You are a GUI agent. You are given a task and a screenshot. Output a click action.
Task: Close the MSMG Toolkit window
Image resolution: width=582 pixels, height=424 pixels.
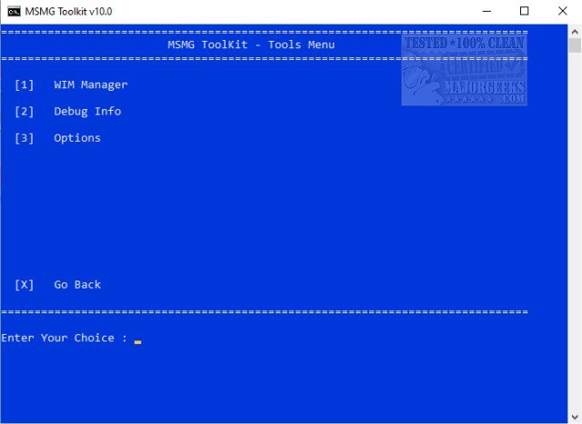click(x=562, y=12)
